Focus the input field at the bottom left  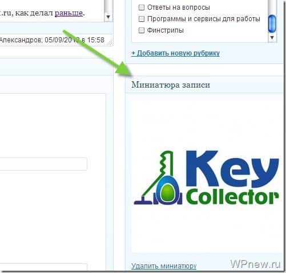click(43, 267)
